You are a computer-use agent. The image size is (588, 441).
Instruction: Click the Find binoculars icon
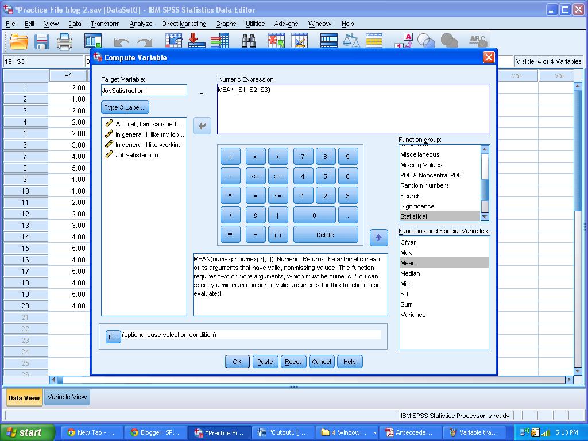click(x=248, y=41)
